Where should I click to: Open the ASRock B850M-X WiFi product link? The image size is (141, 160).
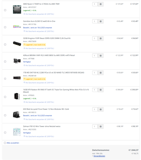click(x=49, y=55)
